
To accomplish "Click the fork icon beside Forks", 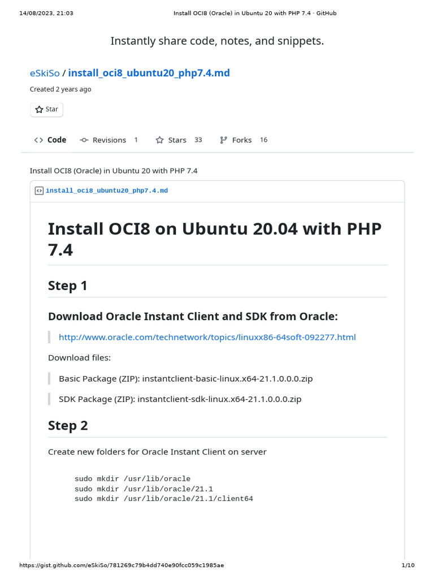I will 224,140.
